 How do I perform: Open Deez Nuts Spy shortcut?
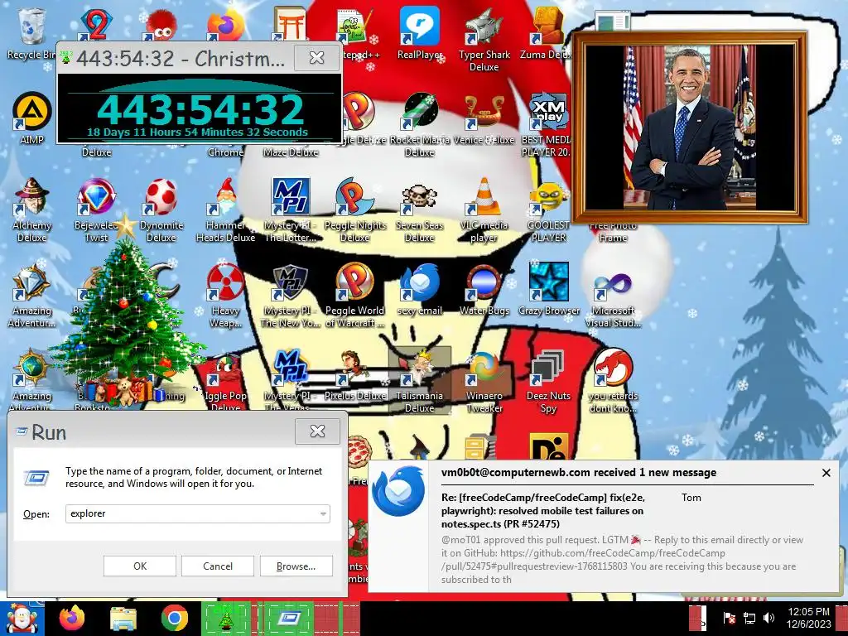click(548, 380)
